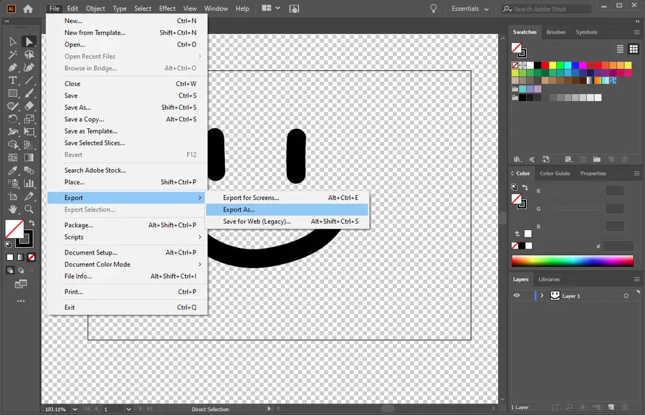The image size is (645, 415).
Task: Open the zoom level dropdown in status bar
Action: [x=74, y=409]
